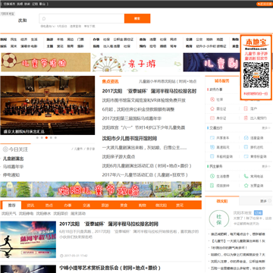The width and height of the screenshot is (273, 273).
Task: Select the second carousel dot
Action: click(x=42, y=138)
